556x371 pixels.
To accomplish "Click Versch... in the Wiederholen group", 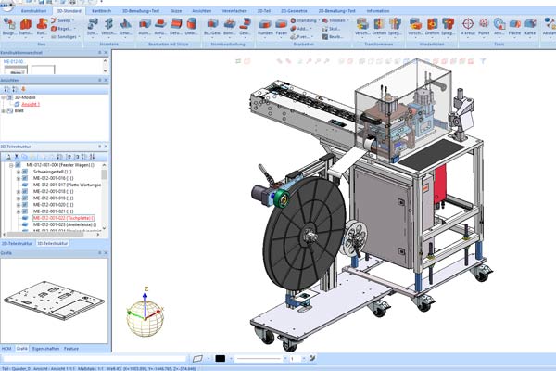I will coord(415,27).
